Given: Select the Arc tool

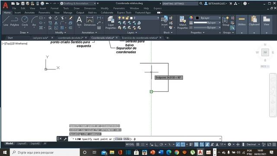Looking at the screenshot, I should [x=34, y=21].
